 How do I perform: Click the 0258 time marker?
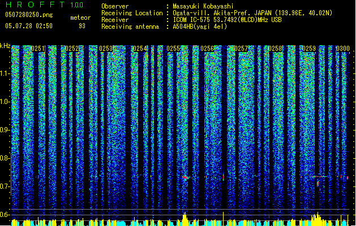(x=275, y=49)
